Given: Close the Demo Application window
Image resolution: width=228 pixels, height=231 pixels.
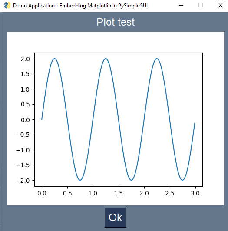Looking at the screenshot, I should pyautogui.click(x=220, y=6).
